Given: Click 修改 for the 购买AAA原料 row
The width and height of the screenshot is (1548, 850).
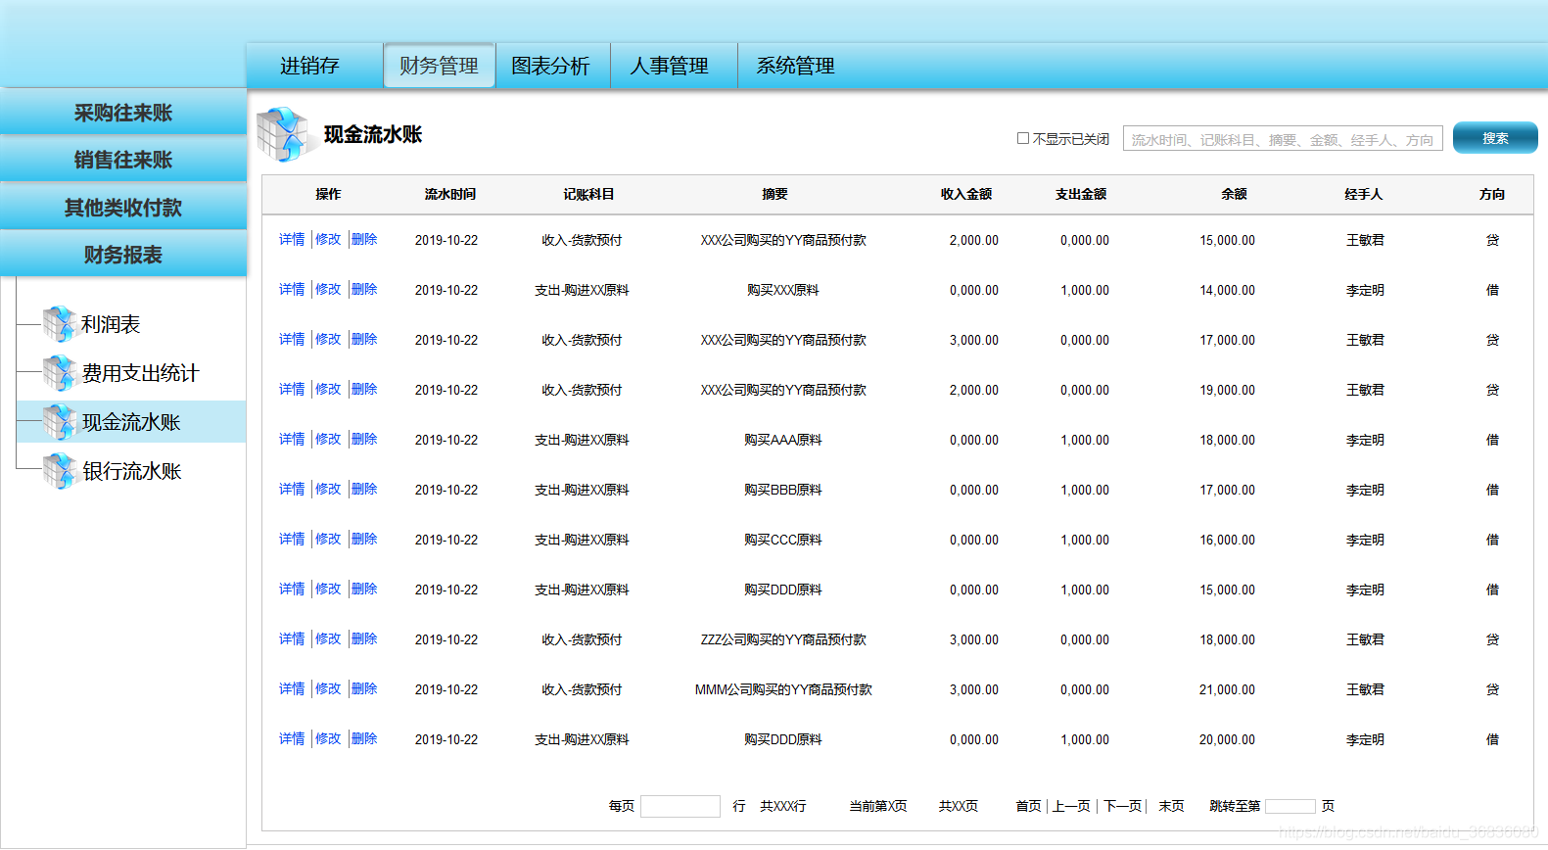Looking at the screenshot, I should coord(328,439).
